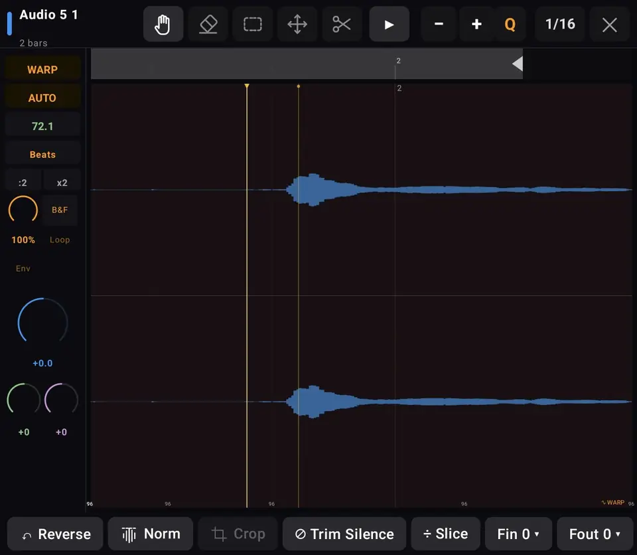
Task: Reverse the audio clip
Action: click(55, 534)
